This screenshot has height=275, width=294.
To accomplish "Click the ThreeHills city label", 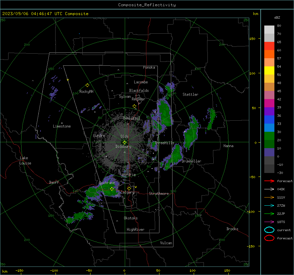I will pyautogui.click(x=164, y=143).
